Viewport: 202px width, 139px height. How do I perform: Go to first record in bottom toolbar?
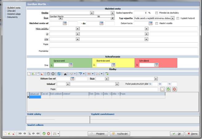[x=20, y=133]
